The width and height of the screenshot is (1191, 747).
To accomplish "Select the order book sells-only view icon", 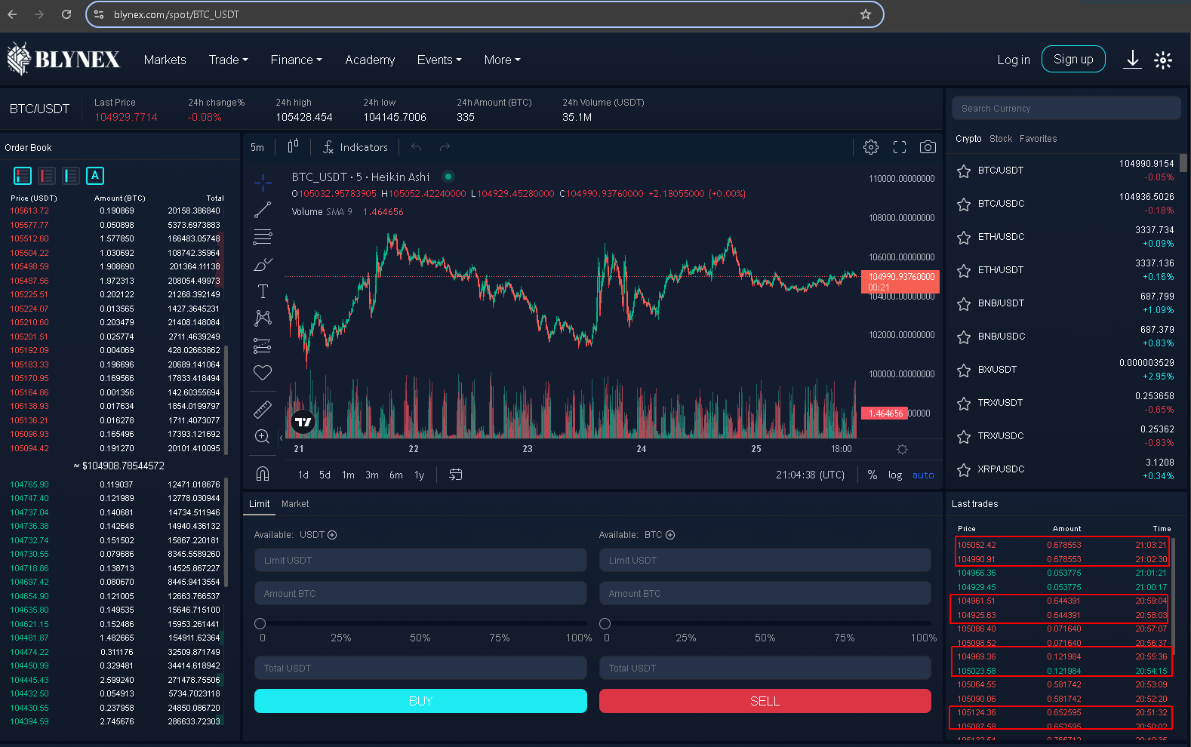I will click(x=47, y=176).
